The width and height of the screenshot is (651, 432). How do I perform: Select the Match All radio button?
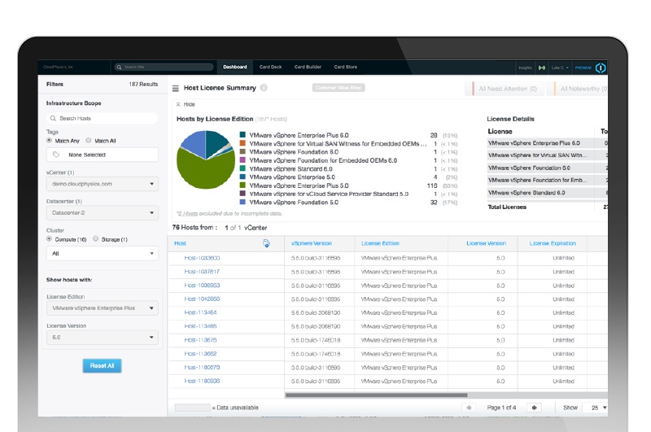point(90,141)
